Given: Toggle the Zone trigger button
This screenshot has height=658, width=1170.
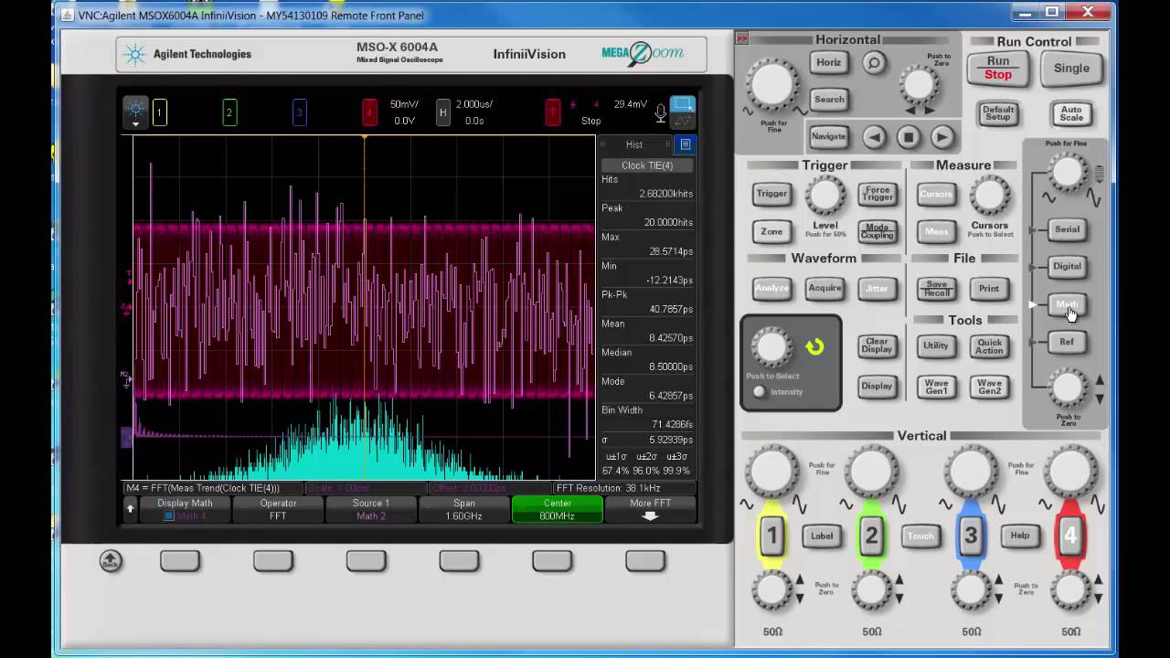Looking at the screenshot, I should (771, 231).
